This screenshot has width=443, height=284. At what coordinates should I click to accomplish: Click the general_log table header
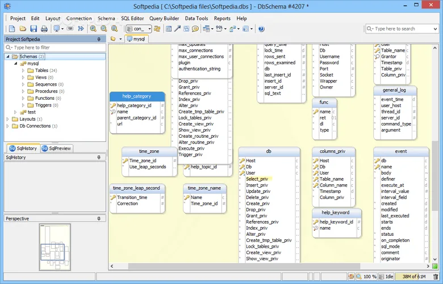click(394, 90)
